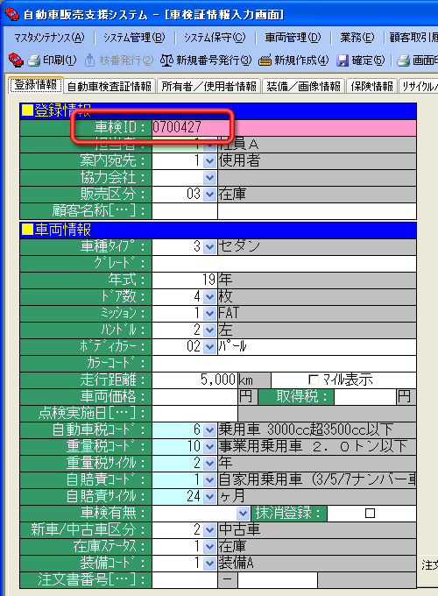Open the システム保守(C) menu
The width and height of the screenshot is (438, 596).
click(215, 38)
